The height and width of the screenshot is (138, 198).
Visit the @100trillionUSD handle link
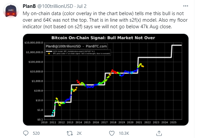point(55,6)
